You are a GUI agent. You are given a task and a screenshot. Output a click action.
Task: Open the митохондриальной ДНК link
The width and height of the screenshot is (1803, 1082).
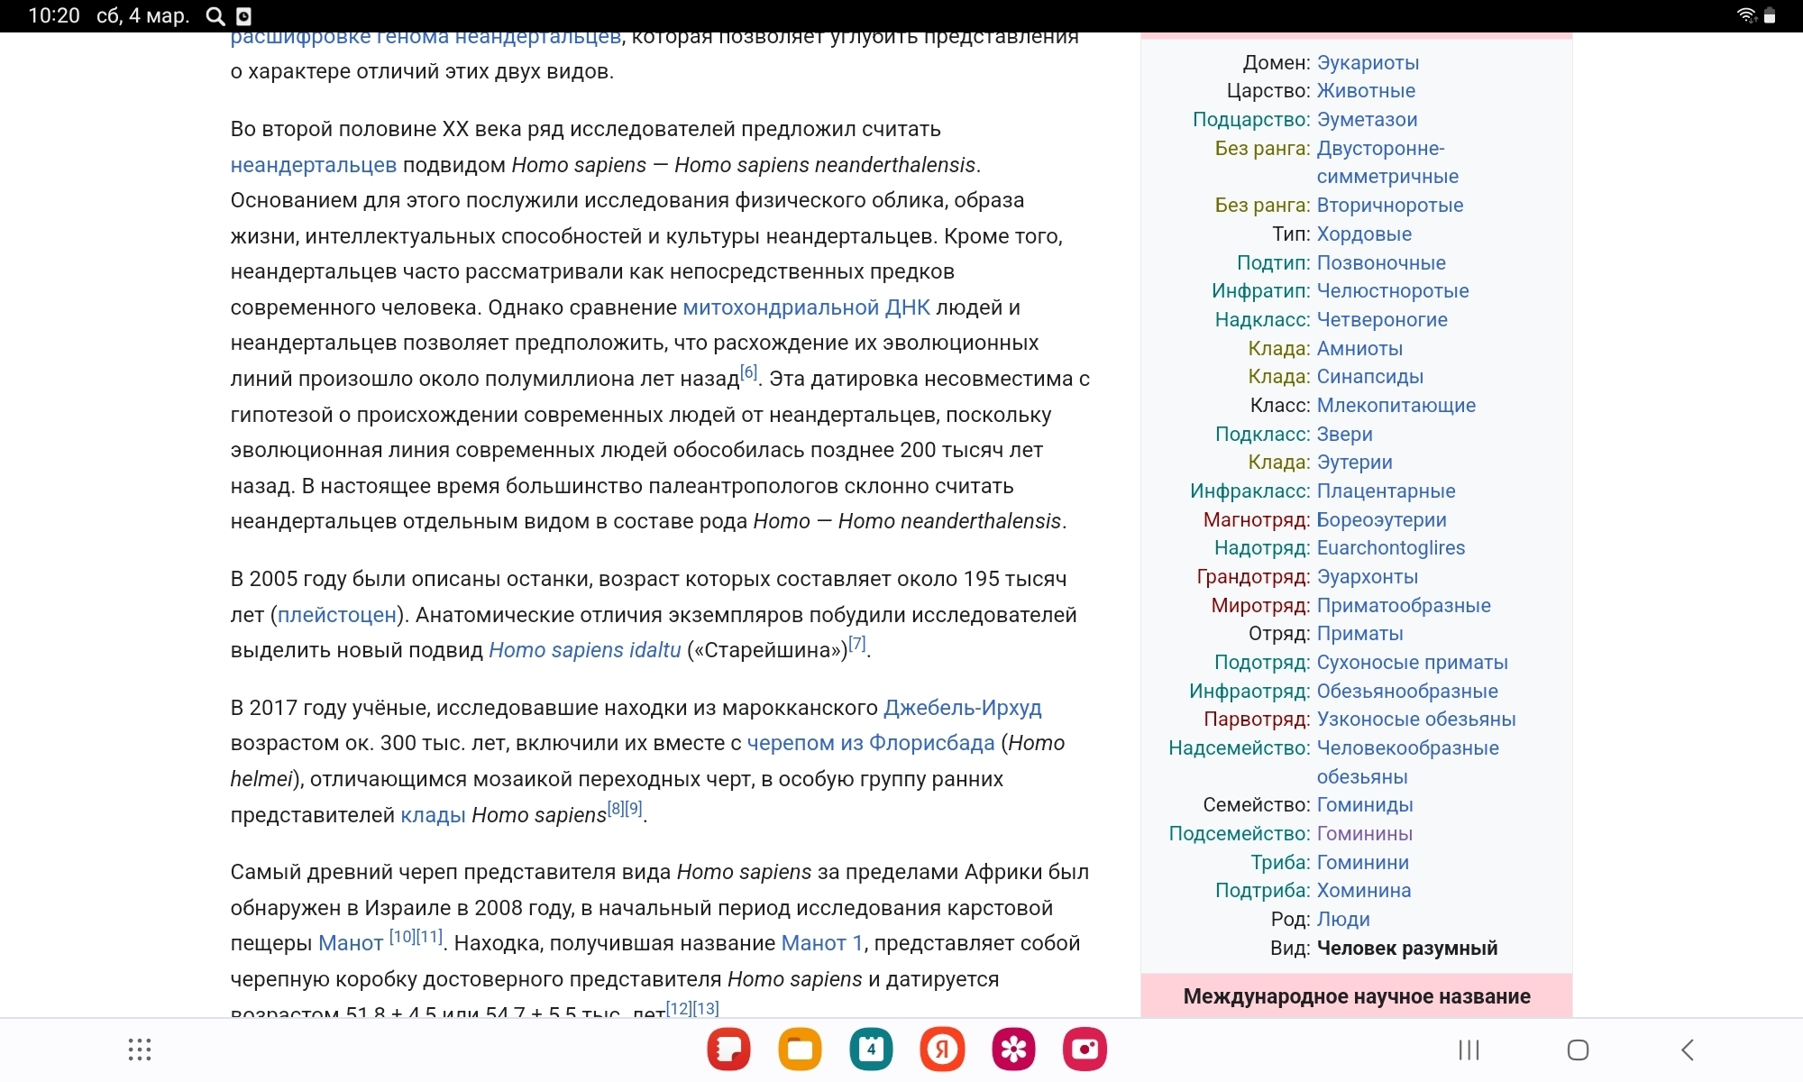click(x=806, y=307)
